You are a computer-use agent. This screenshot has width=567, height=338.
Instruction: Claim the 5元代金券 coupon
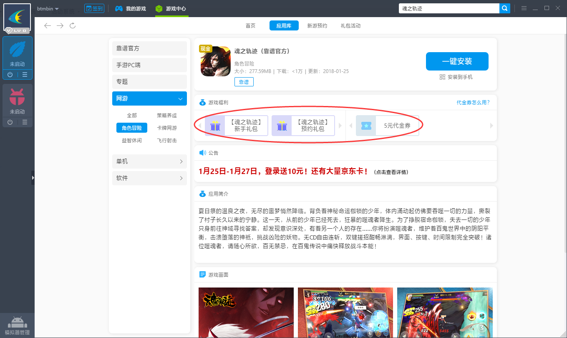(x=387, y=126)
